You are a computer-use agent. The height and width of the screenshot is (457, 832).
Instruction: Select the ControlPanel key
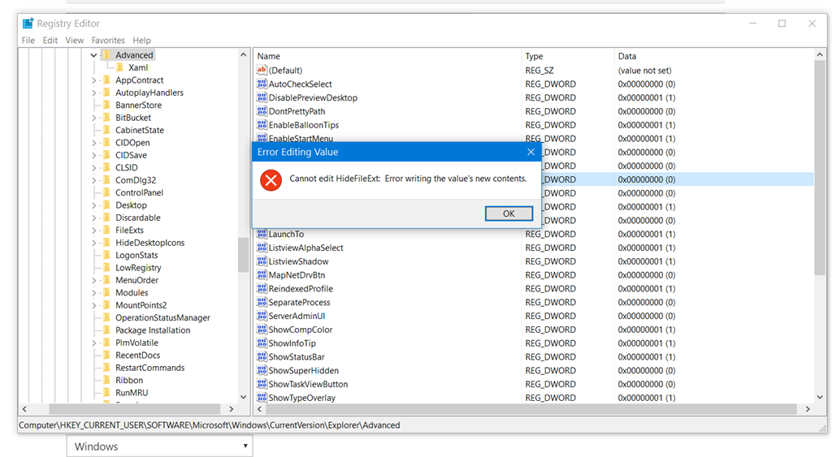(140, 192)
